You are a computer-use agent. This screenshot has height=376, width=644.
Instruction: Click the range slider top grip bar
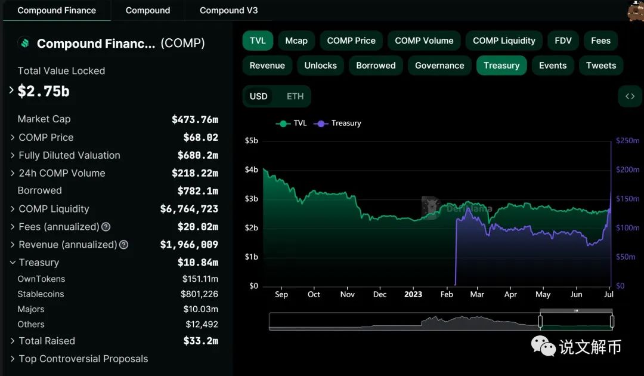pyautogui.click(x=576, y=311)
